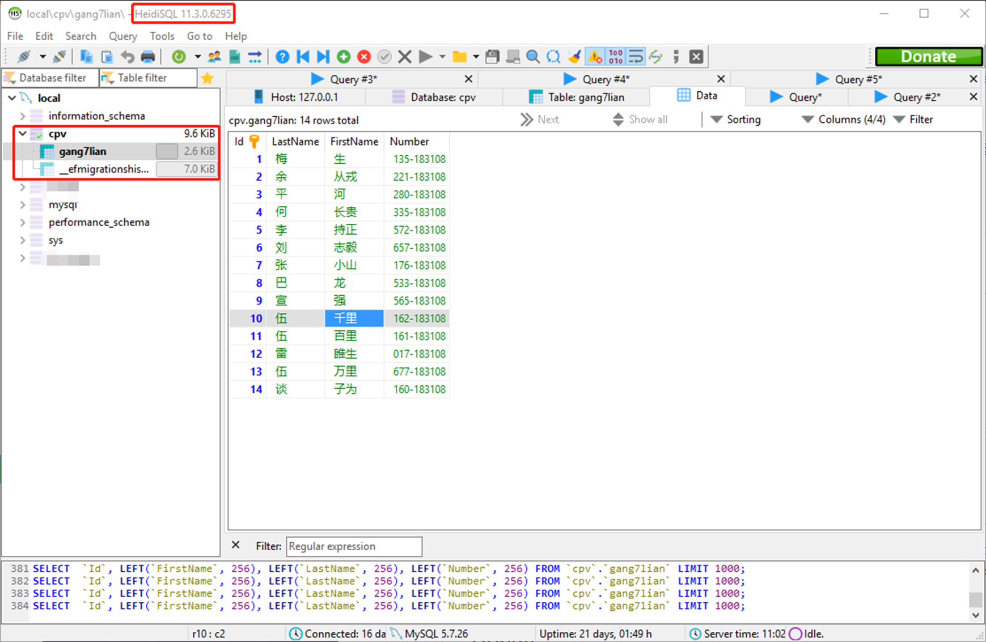This screenshot has height=642, width=986.
Task: Open the Refresh dropdown arrow
Action: click(197, 57)
